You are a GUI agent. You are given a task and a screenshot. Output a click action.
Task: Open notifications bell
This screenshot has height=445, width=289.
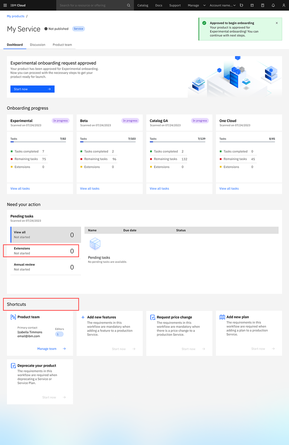tap(273, 5)
